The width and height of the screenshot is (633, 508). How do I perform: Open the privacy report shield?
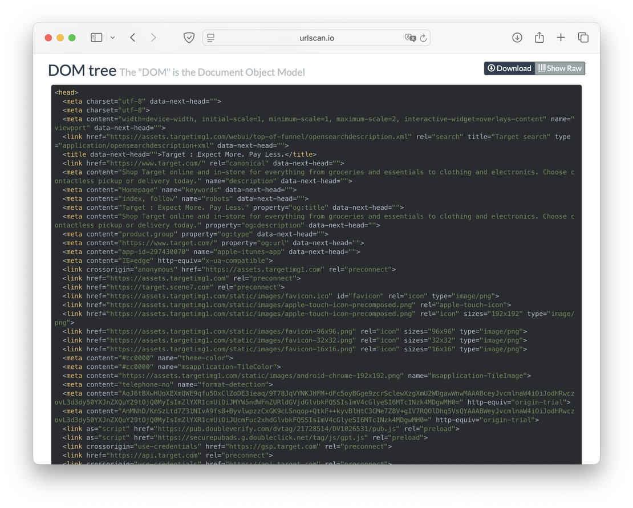tap(189, 38)
